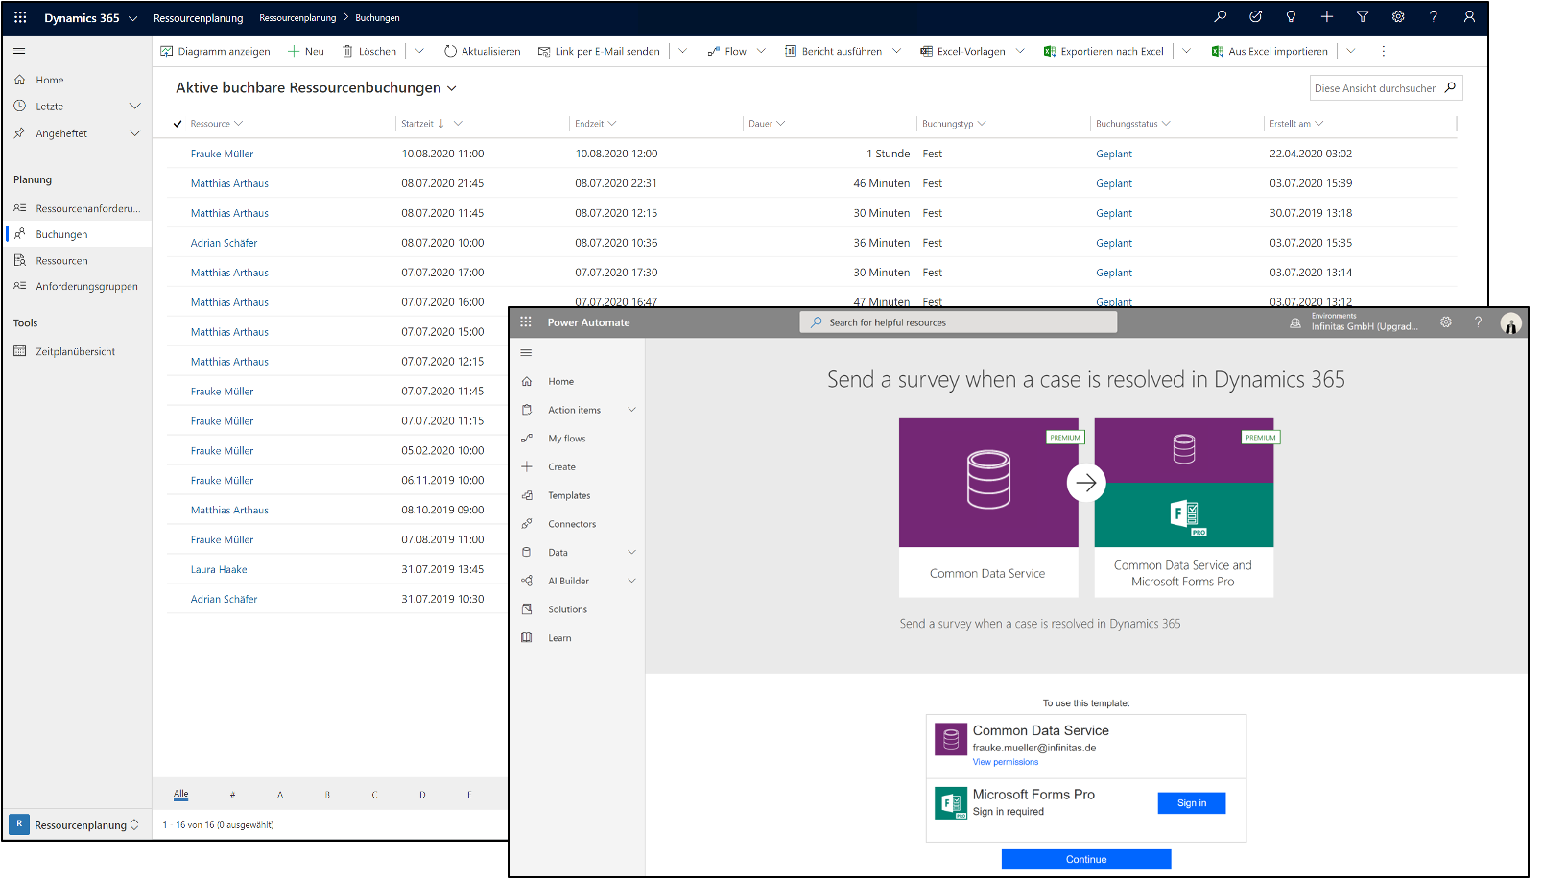Select Connectors in the Power Automate sidebar
The width and height of the screenshot is (1543, 881).
(571, 523)
